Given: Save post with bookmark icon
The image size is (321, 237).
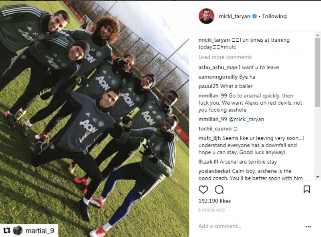Looking at the screenshot, I should click(x=307, y=189).
